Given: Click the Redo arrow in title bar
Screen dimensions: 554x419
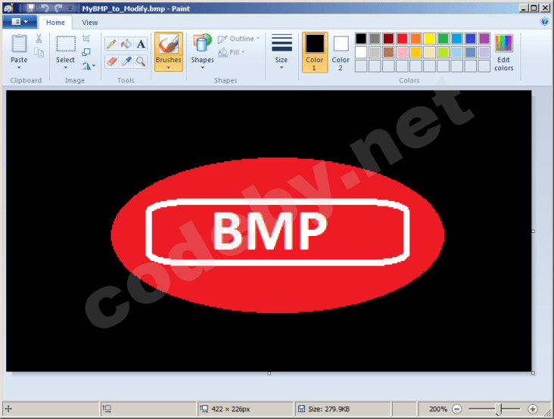Looking at the screenshot, I should pos(58,8).
